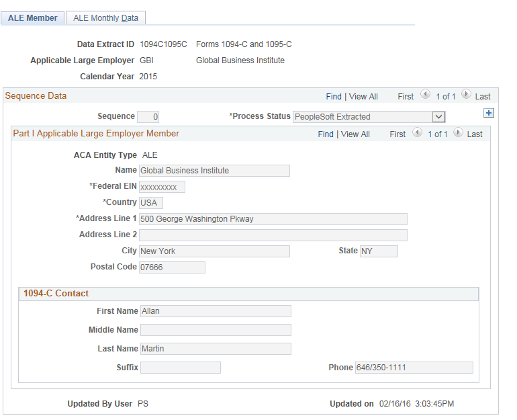
Task: Switch to the ALE Member tab
Action: [x=33, y=18]
